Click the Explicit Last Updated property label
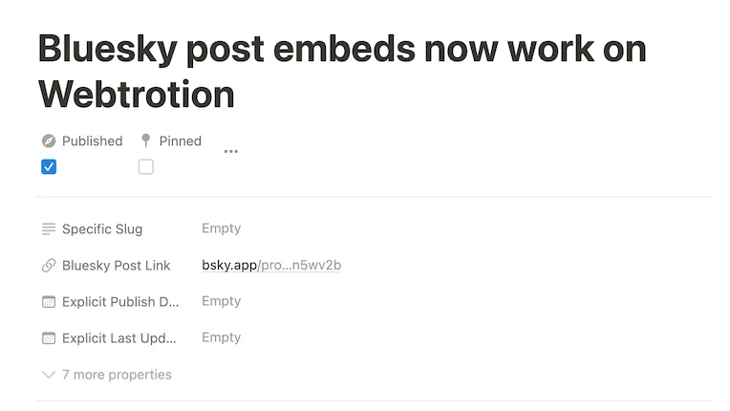730x411 pixels. [x=120, y=338]
